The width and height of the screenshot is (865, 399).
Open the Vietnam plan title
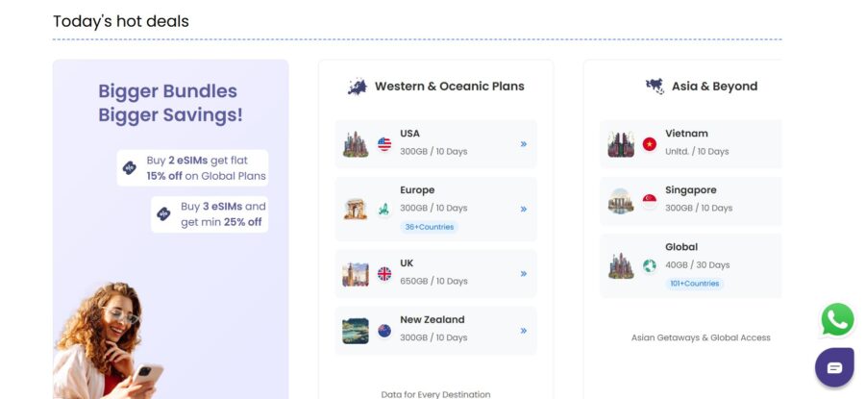686,134
